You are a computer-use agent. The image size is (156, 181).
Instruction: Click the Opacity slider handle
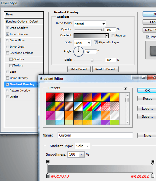[103, 30]
